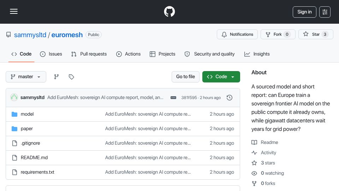Open sammysltd author link in commit row

coord(32,98)
